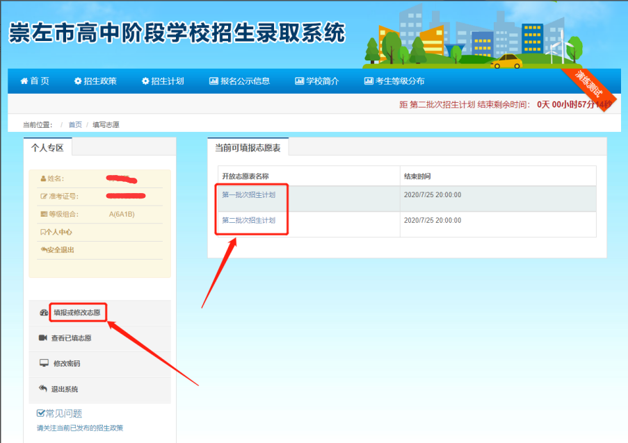
Task: Click the monitor icon beside 修改密码
Action: (44, 363)
